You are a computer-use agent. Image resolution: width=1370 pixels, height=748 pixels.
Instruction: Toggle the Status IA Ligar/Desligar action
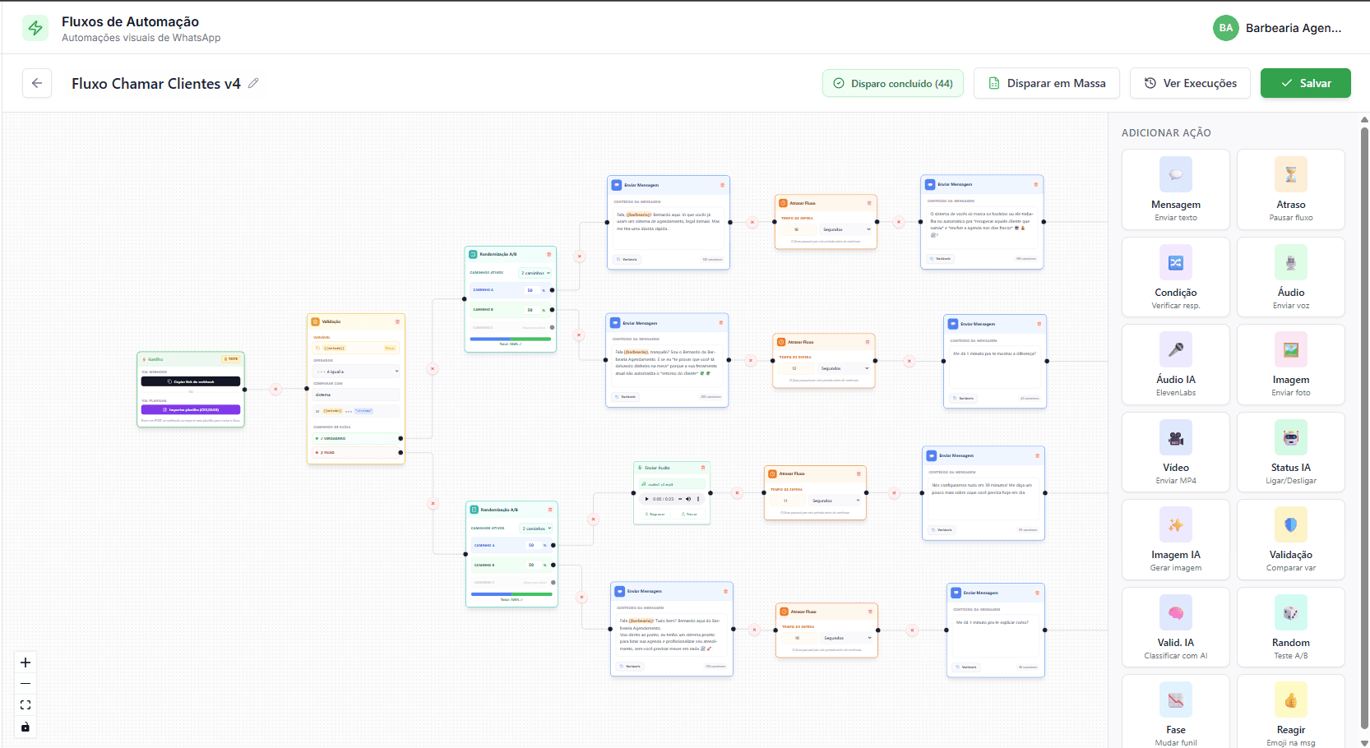click(1290, 451)
